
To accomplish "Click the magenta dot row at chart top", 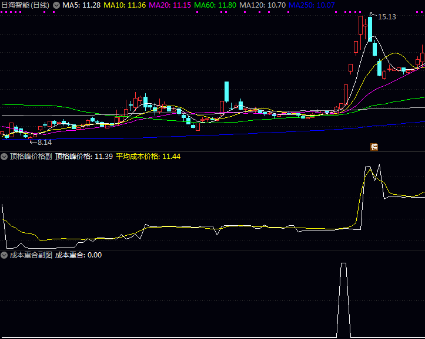I will (353, 12).
